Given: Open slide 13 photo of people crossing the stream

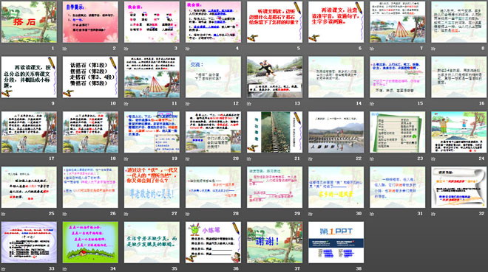Looking at the screenshot, I should [274, 77].
